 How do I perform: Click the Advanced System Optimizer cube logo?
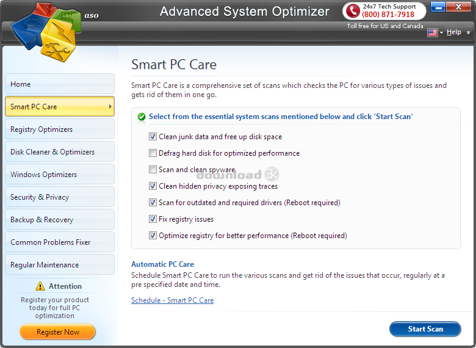(46, 32)
